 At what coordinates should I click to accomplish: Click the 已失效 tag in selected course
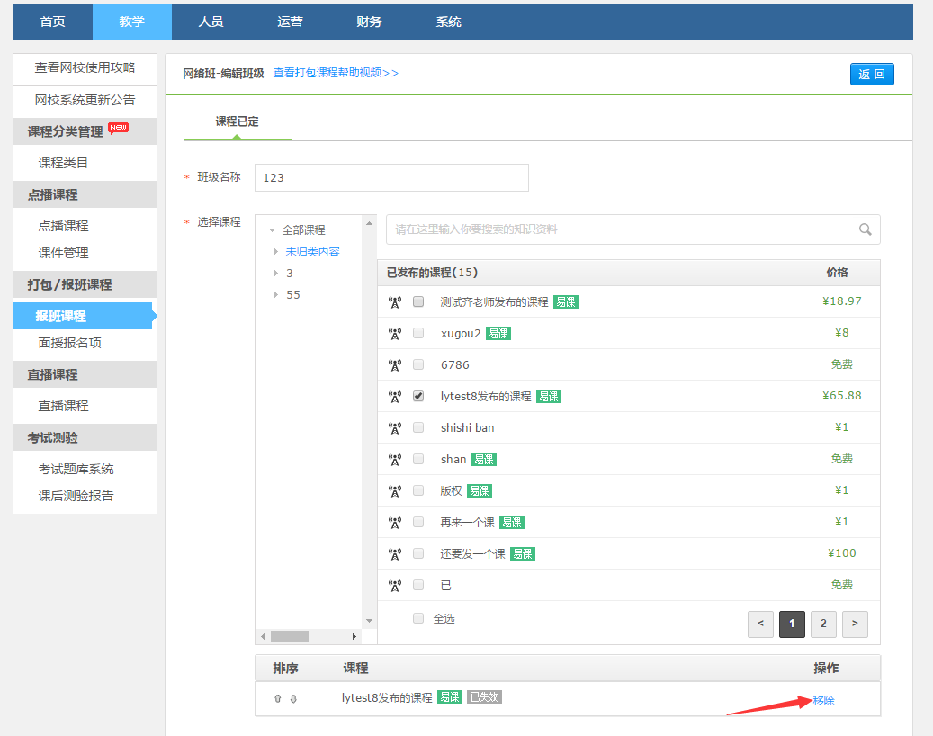pyautogui.click(x=484, y=697)
